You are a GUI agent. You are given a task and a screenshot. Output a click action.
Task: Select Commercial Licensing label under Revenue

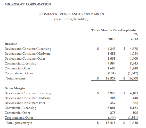(20, 63)
